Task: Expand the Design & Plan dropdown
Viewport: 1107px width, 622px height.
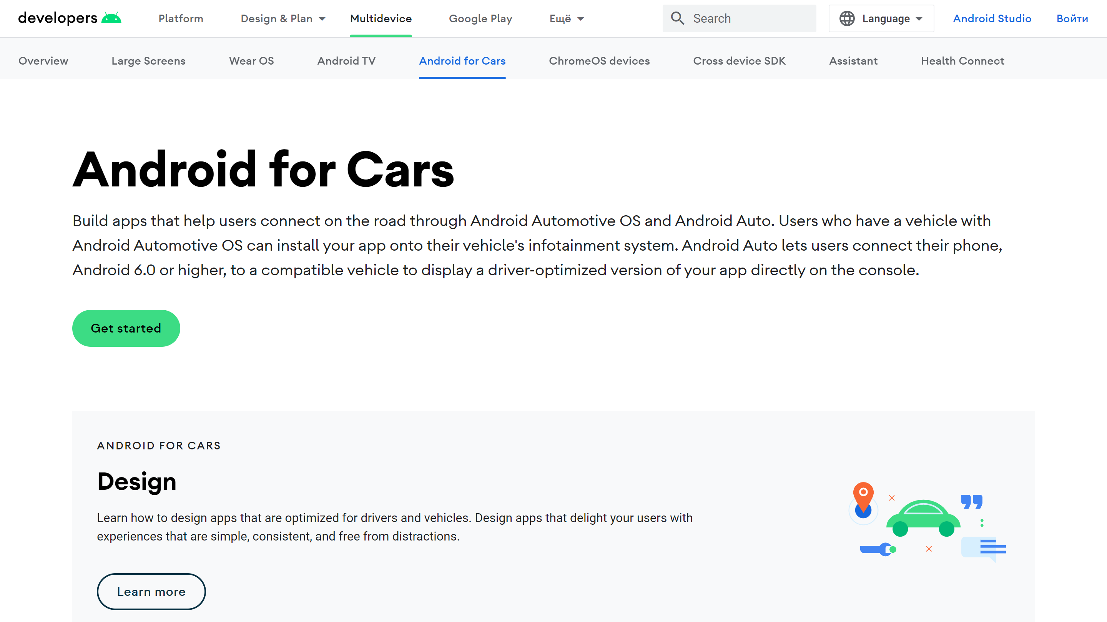Action: (x=283, y=18)
